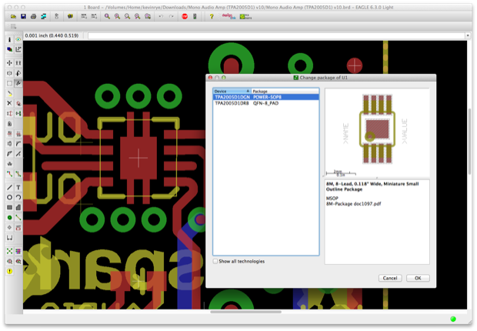Click the redraw zoom icon

(138, 16)
